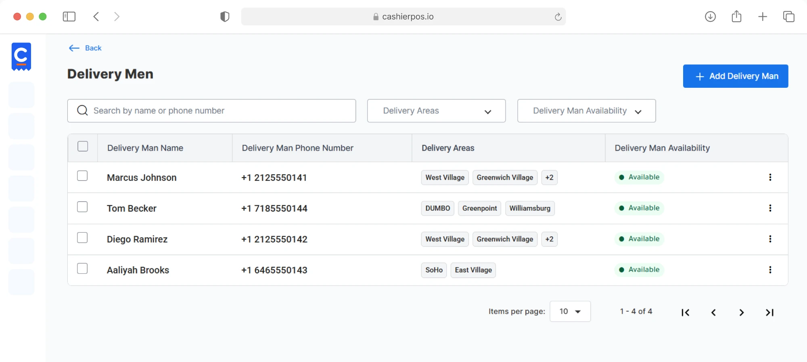Click the name Tom Becker
Screen dimensions: 807x362
[x=132, y=209]
